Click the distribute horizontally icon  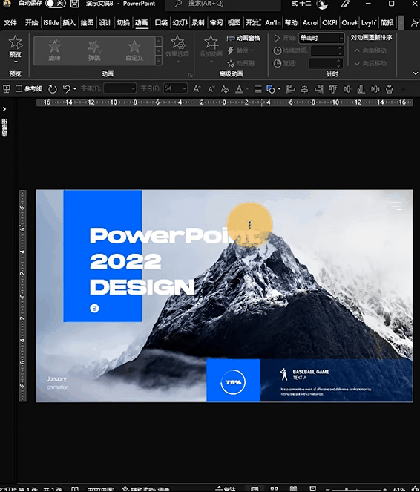[375, 90]
